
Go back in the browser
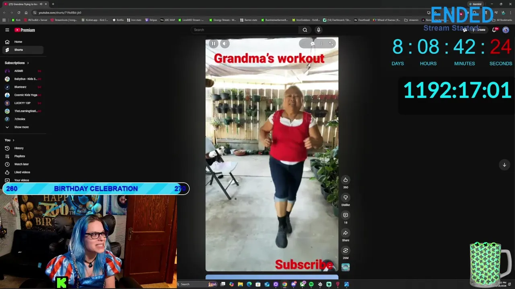[4, 12]
